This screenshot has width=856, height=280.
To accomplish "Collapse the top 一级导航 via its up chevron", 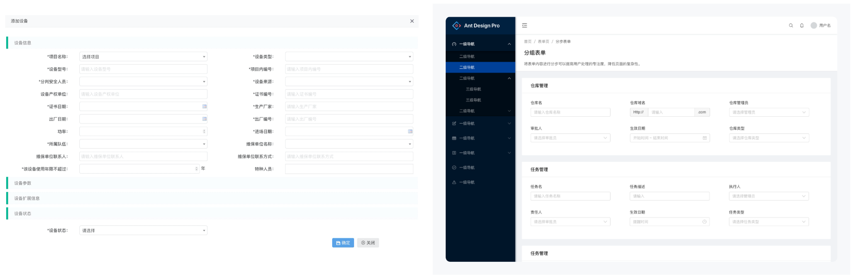I will 509,44.
